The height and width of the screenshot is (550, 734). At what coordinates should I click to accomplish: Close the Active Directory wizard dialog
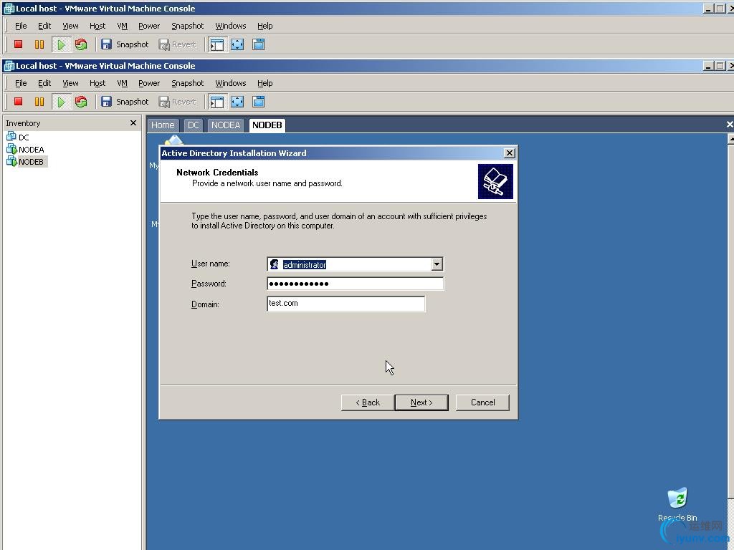pyautogui.click(x=510, y=153)
